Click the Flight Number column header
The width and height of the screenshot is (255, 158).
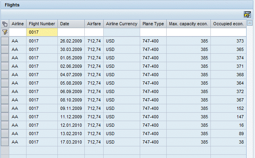tap(42, 24)
